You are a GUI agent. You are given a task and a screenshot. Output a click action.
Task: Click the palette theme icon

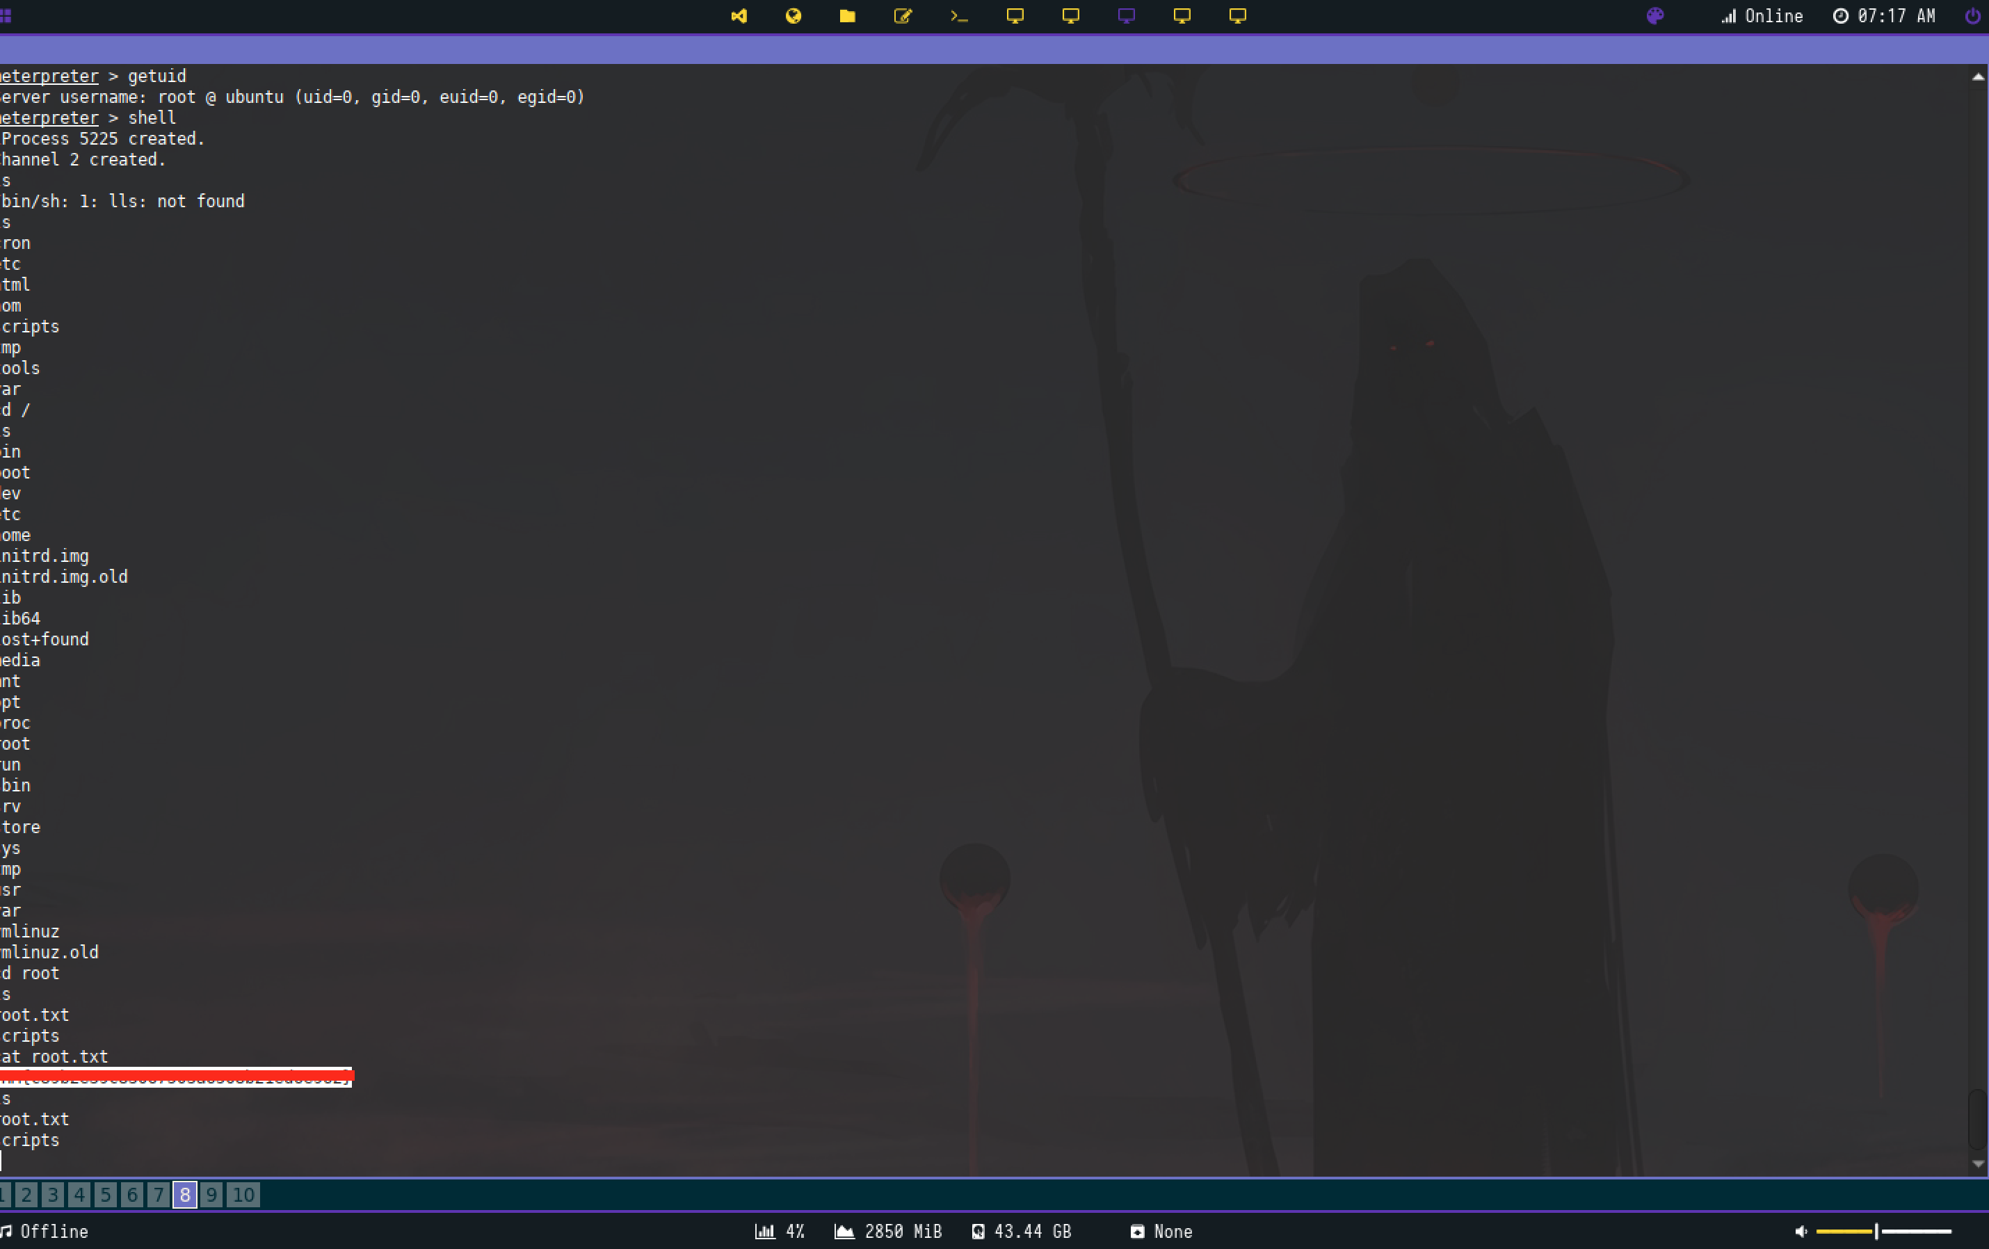pos(1654,16)
